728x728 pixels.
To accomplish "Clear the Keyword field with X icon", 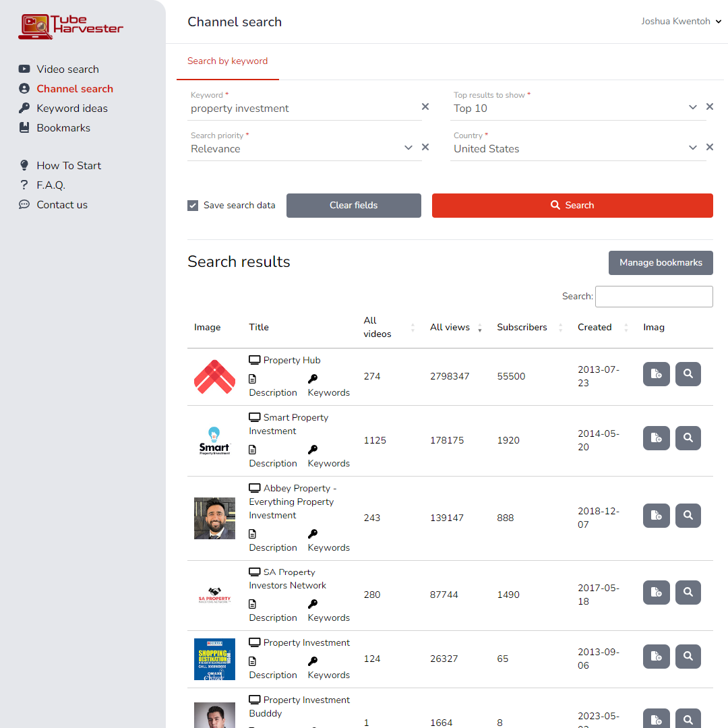I will coord(425,107).
